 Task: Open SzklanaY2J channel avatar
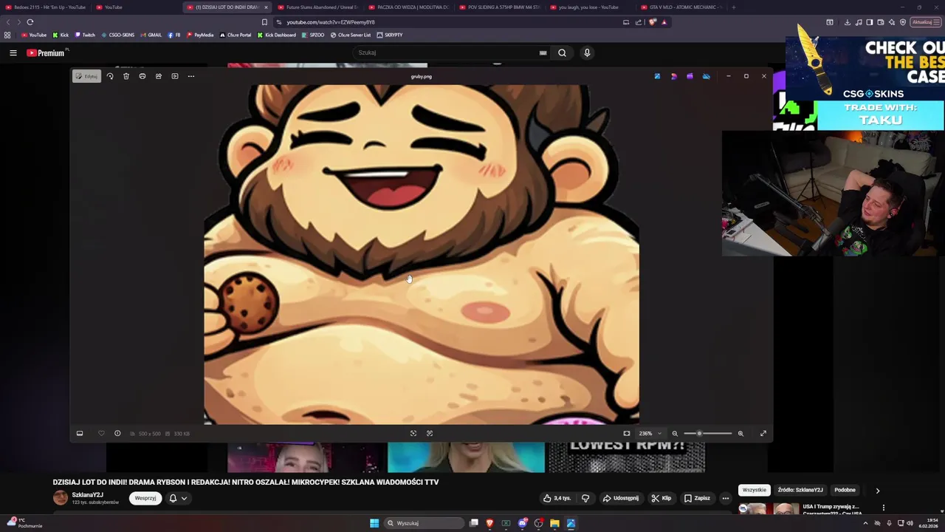pyautogui.click(x=61, y=498)
